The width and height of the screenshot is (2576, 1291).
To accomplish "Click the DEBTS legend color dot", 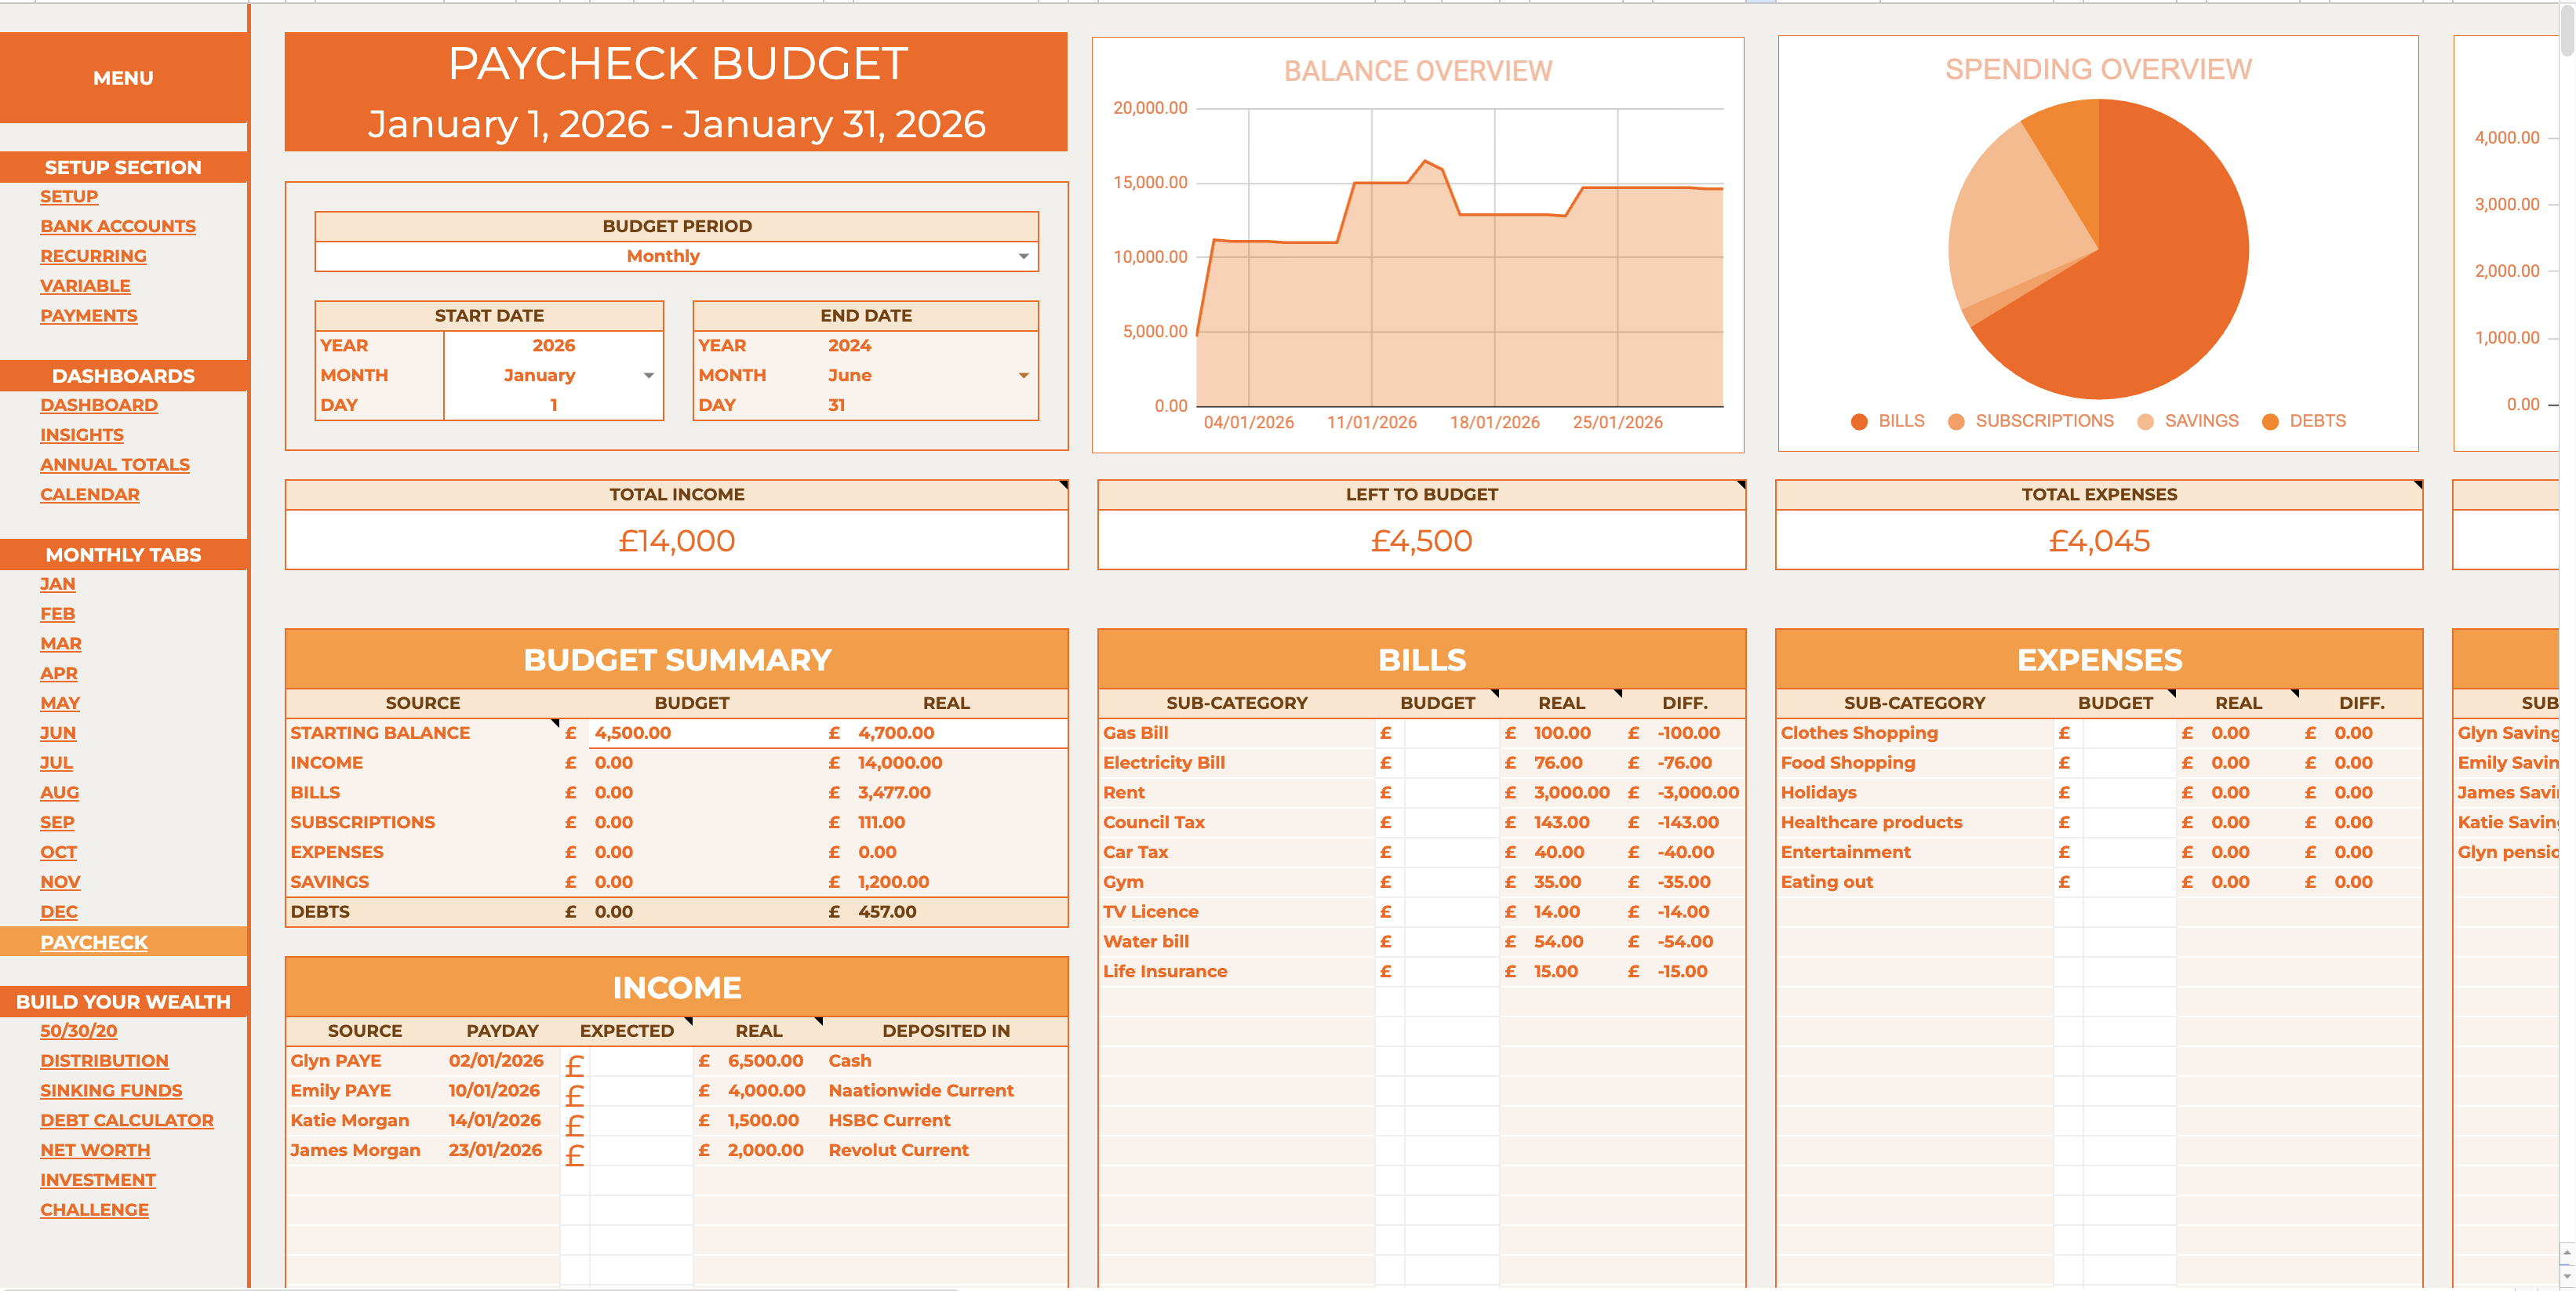I will pos(2270,422).
